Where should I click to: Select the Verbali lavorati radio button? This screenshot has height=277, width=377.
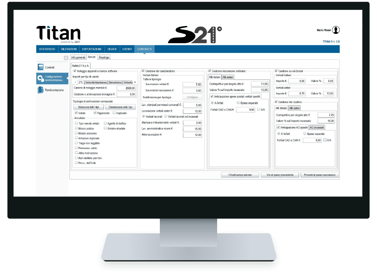(x=143, y=116)
